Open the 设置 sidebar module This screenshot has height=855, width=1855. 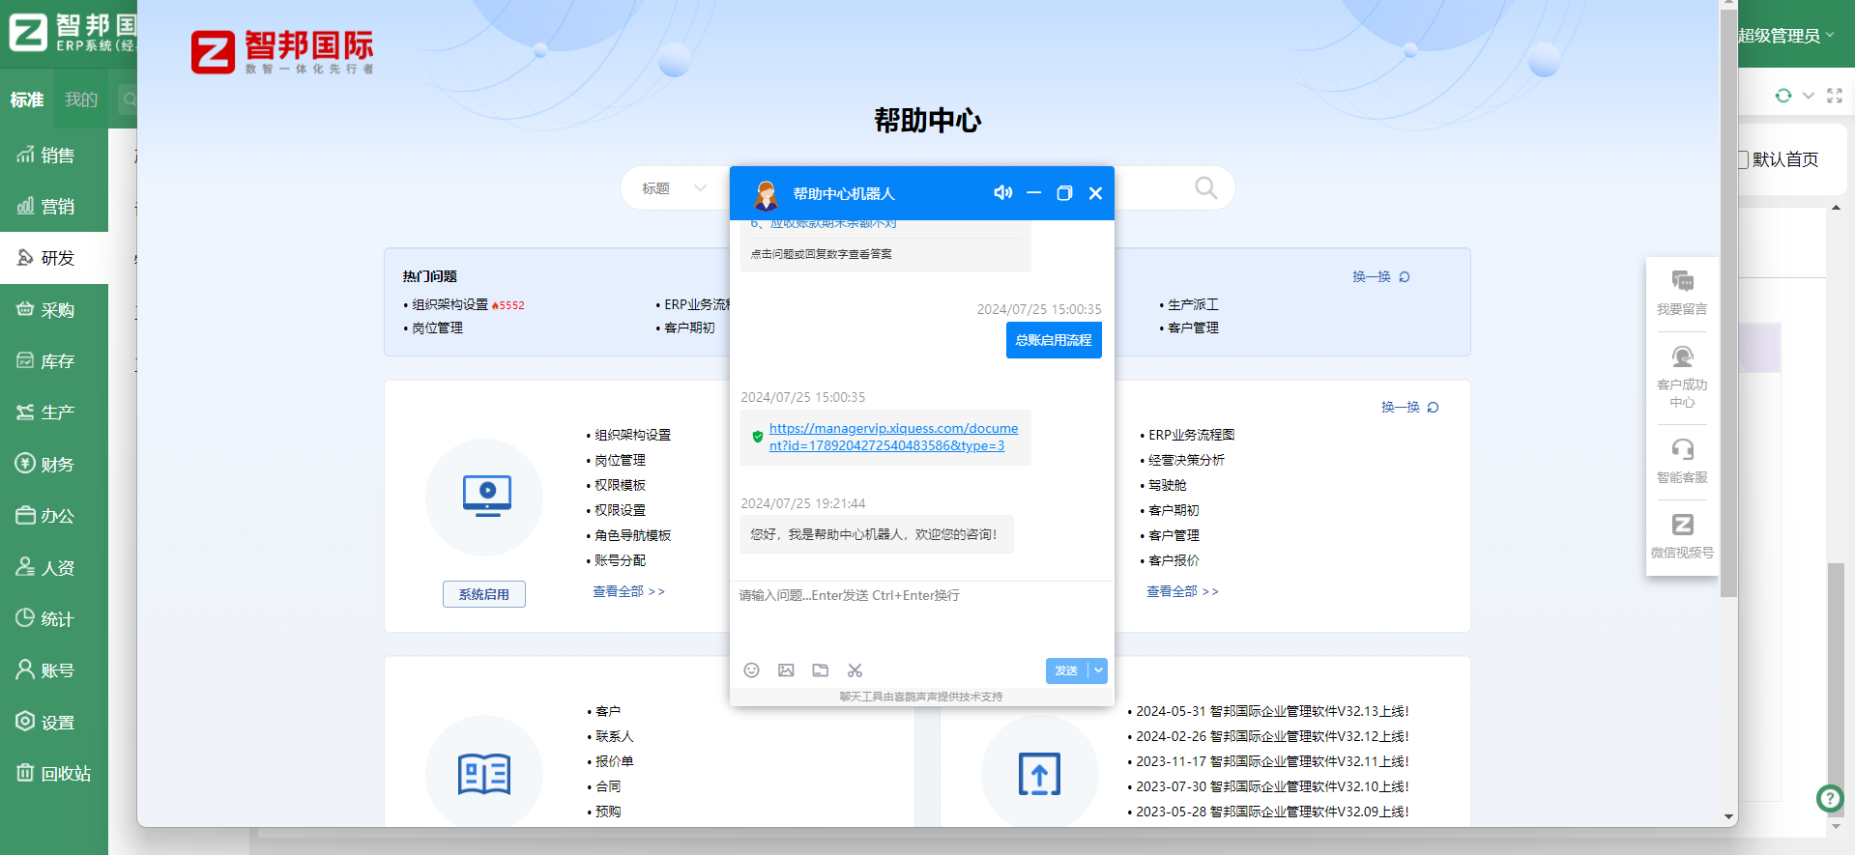(54, 723)
